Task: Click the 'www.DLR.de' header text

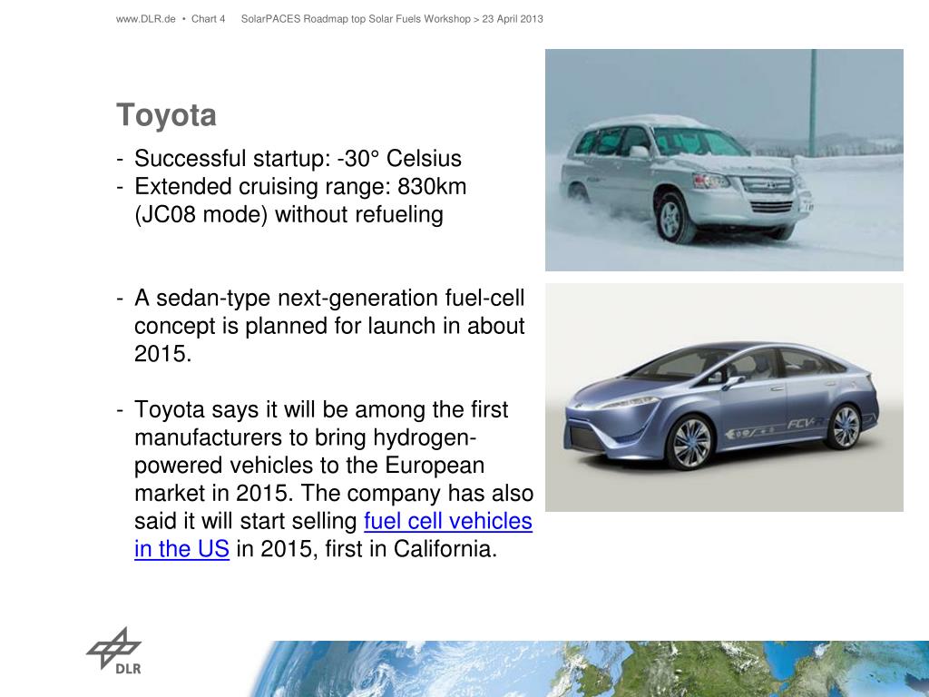Action: [146, 19]
